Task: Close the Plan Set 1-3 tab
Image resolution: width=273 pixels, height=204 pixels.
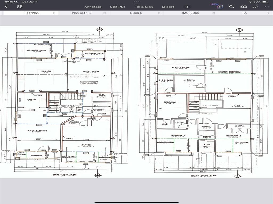Action: [105, 13]
